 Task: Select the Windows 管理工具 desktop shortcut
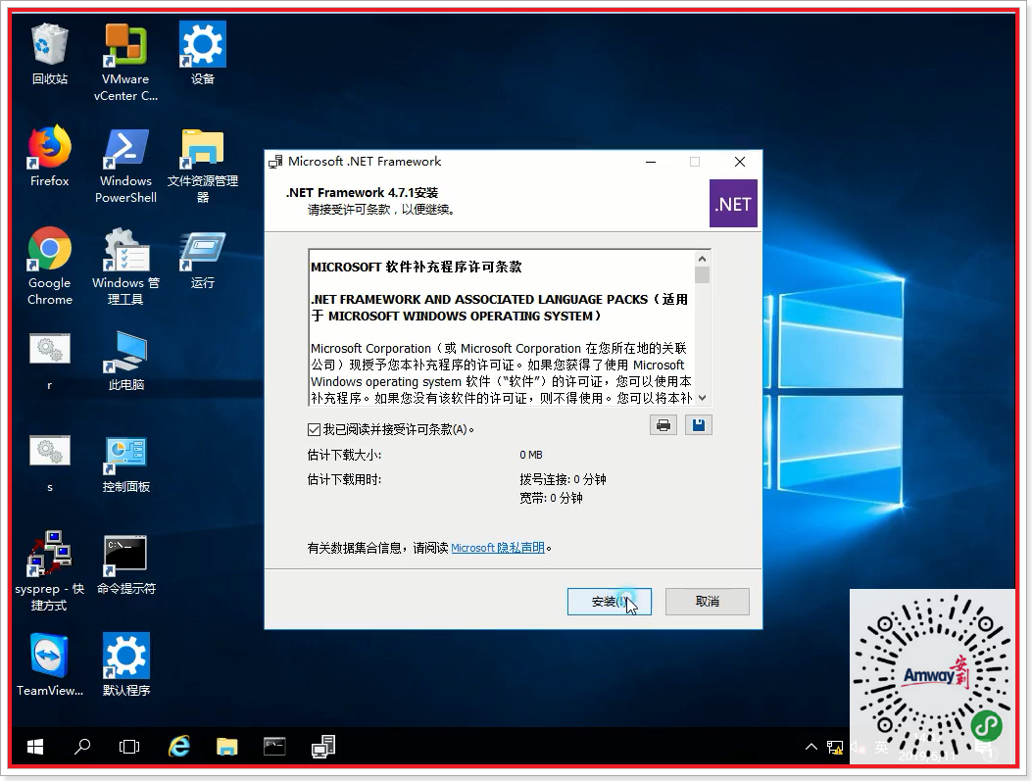(125, 267)
